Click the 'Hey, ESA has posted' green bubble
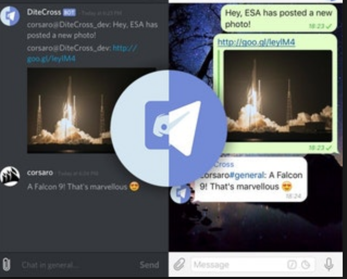Image resolution: width=347 pixels, height=279 pixels. tap(279, 18)
